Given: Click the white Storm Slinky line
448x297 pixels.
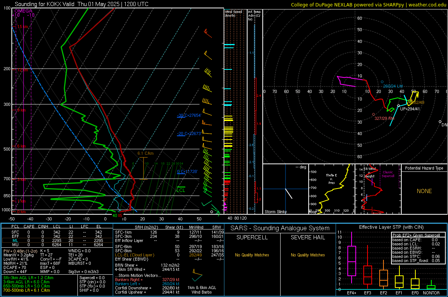Looking at the screenshot, I should (x=289, y=193).
